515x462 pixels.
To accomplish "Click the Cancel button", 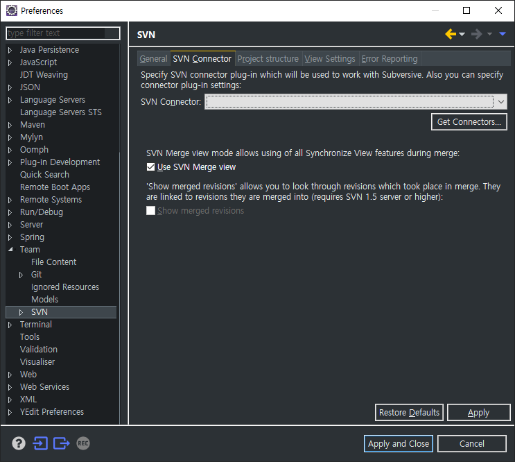I will point(471,443).
